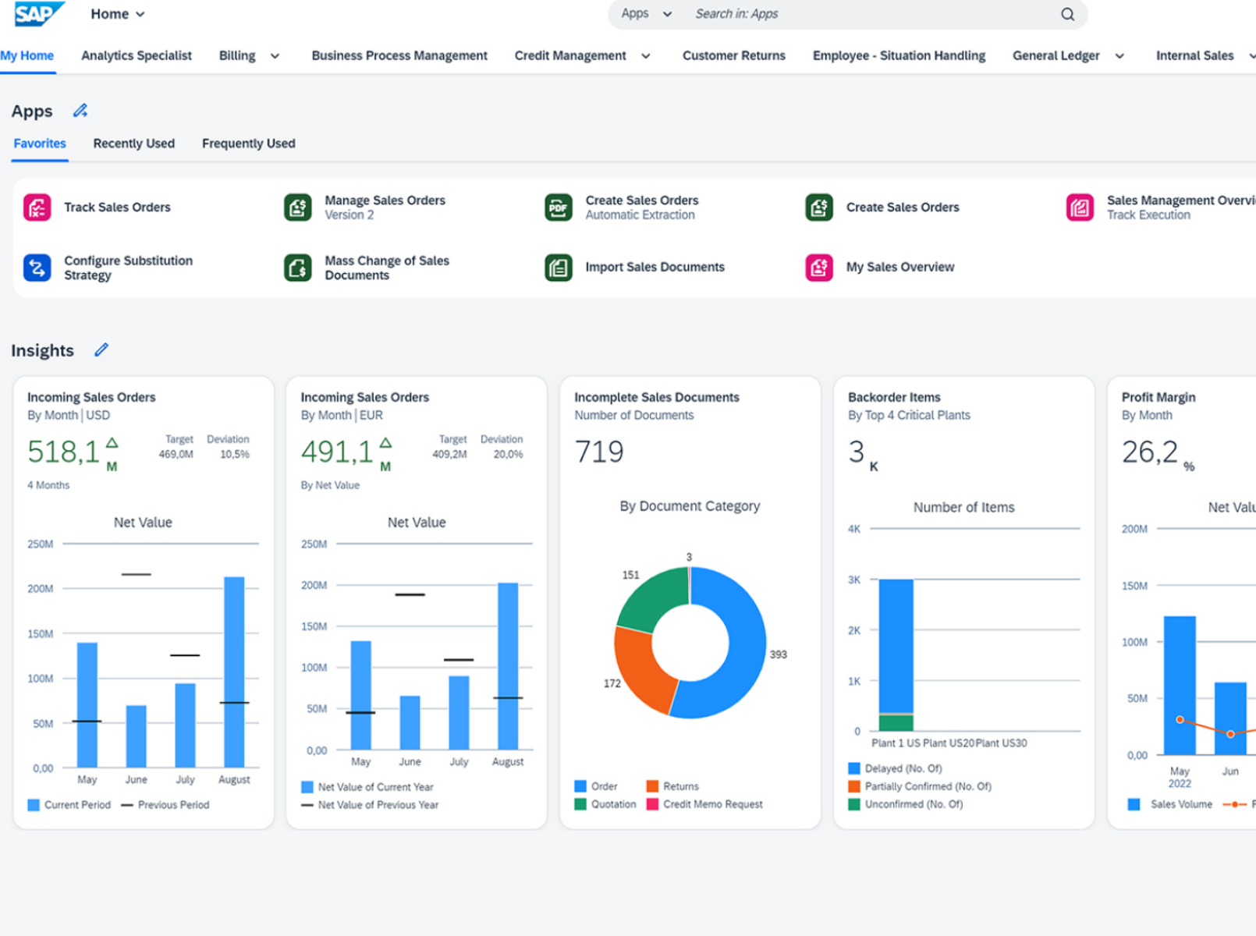The image size is (1256, 936).
Task: Open Import Sales Documents link
Action: pos(655,267)
